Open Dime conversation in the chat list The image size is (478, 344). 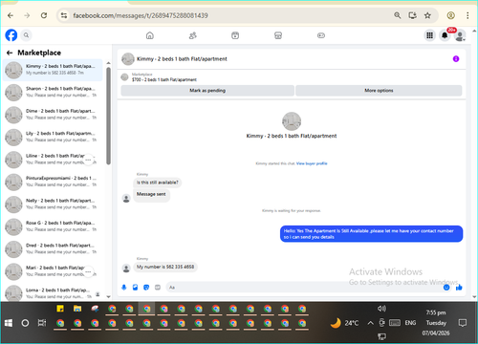point(53,115)
